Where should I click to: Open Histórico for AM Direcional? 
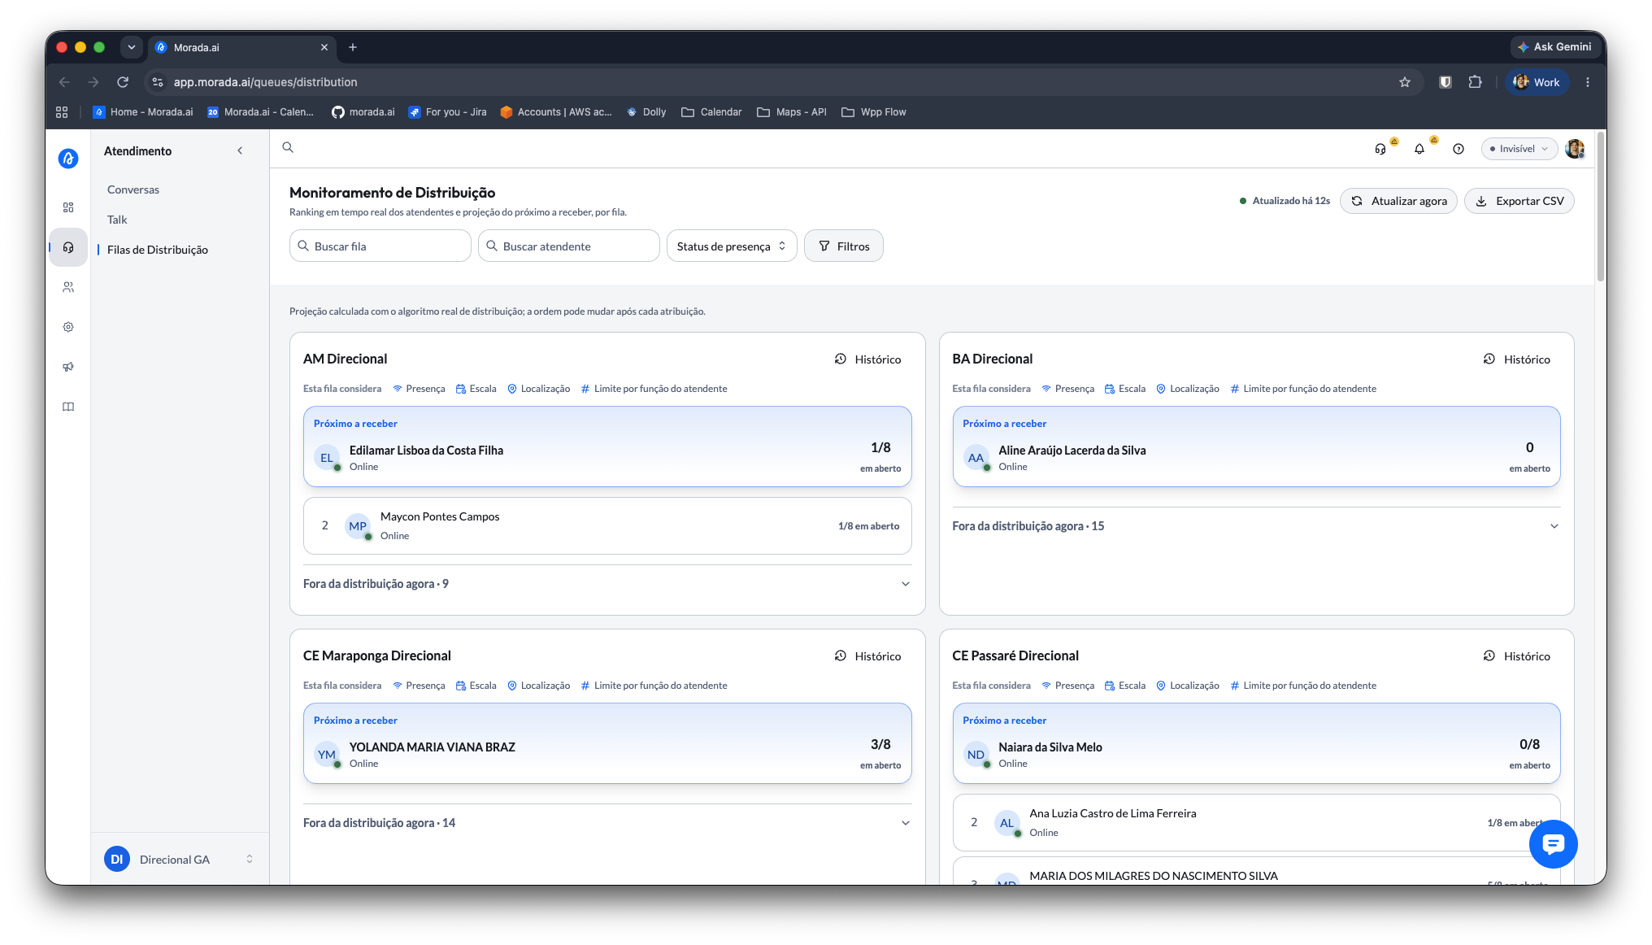(x=867, y=359)
